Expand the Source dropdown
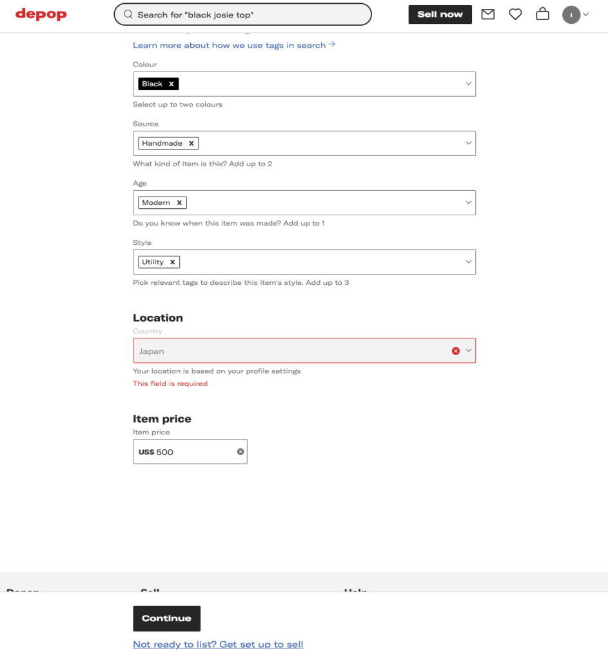Screen dimensions: 608x660 468,143
